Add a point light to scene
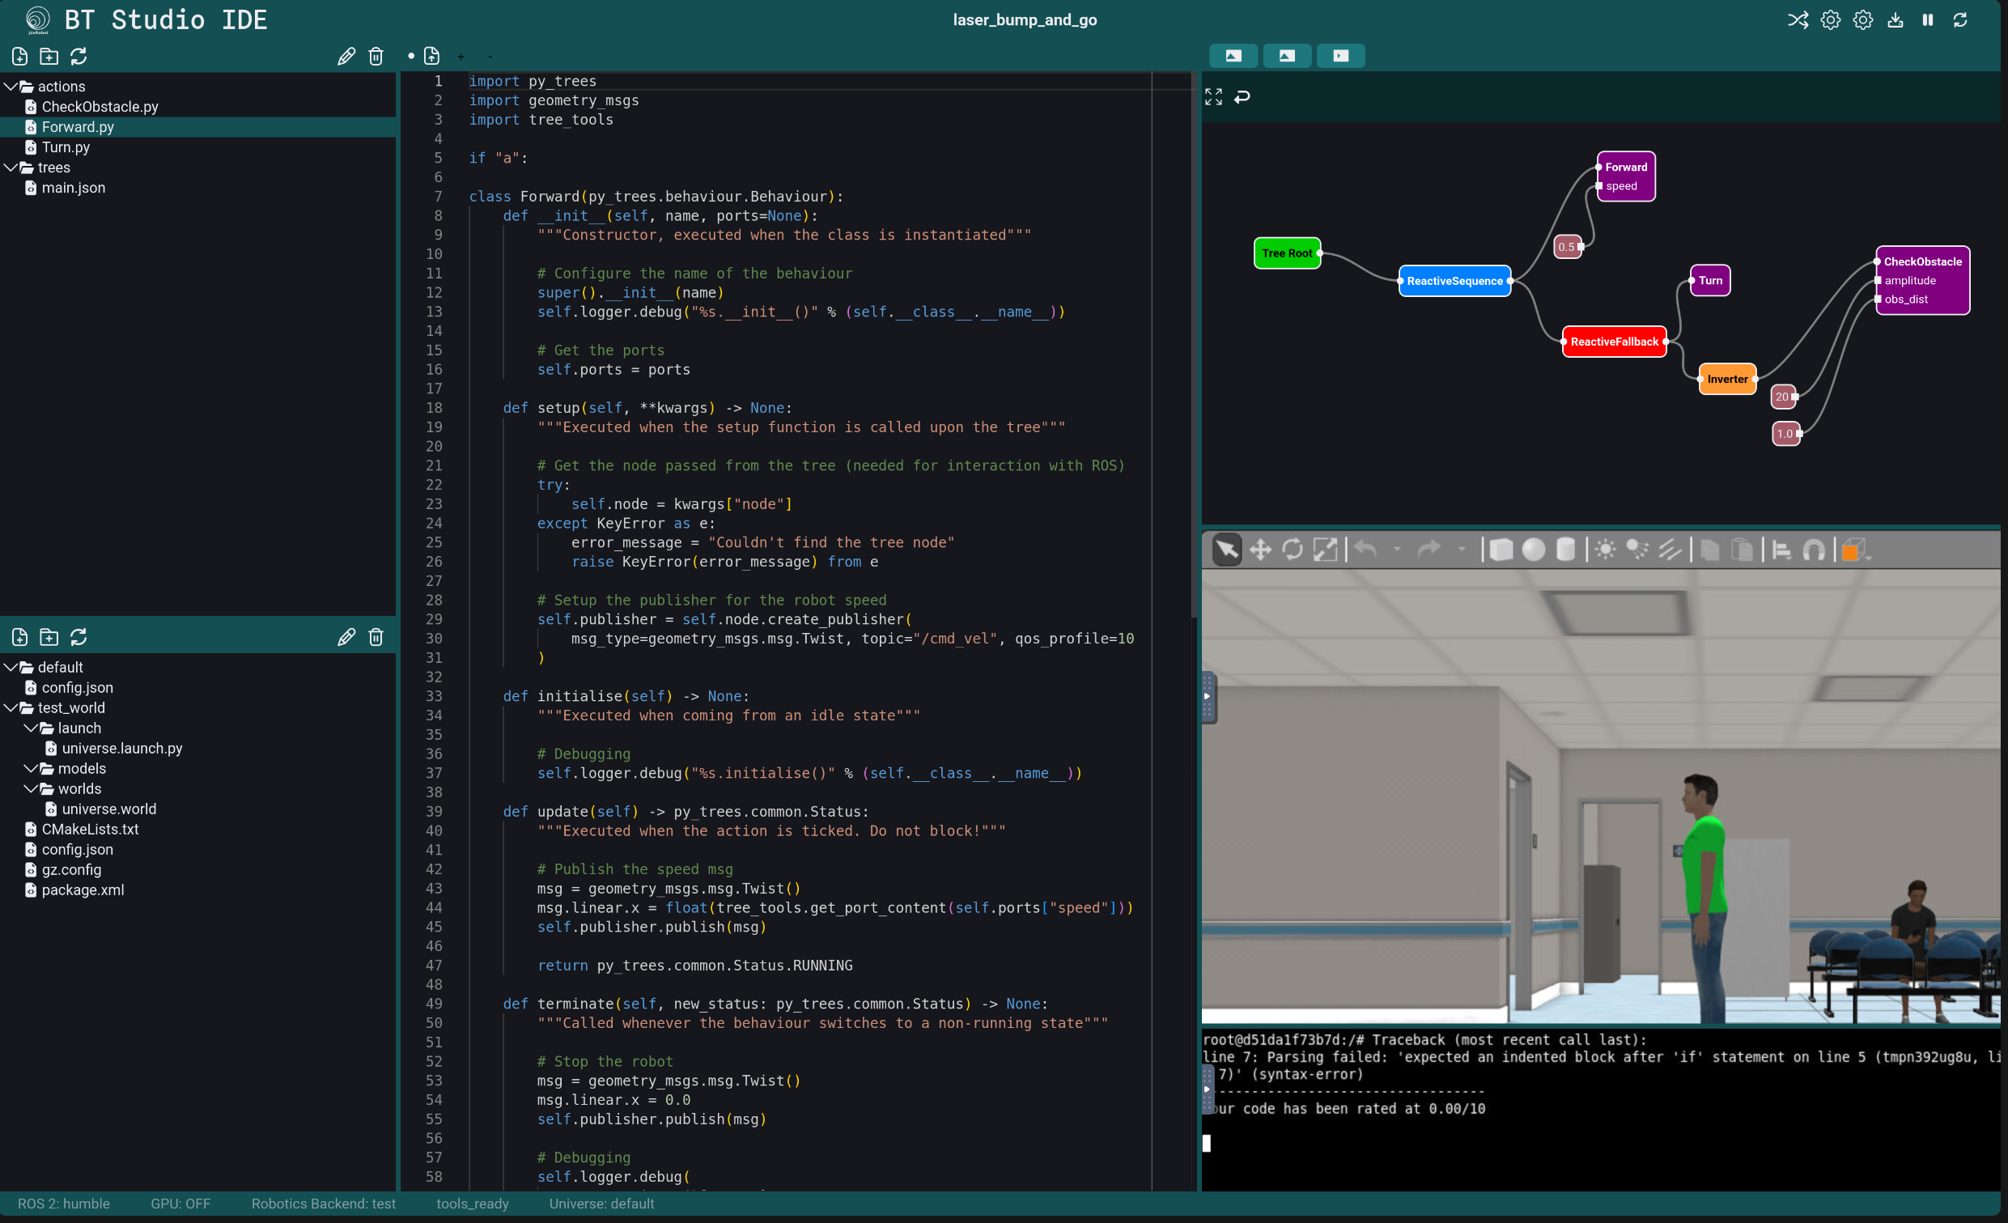The image size is (2008, 1223). click(1605, 550)
